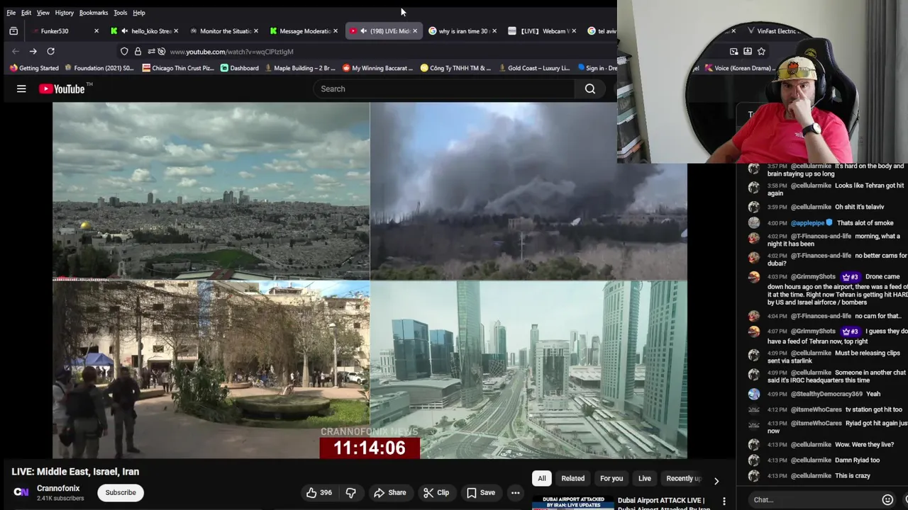Image resolution: width=908 pixels, height=510 pixels.
Task: Open Dashboard bookmark
Action: pos(240,68)
